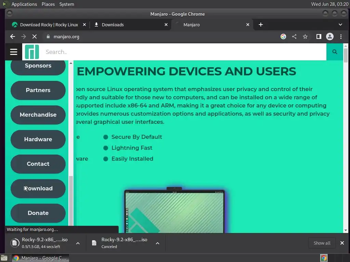
Task: Share this page icon
Action: pyautogui.click(x=294, y=37)
